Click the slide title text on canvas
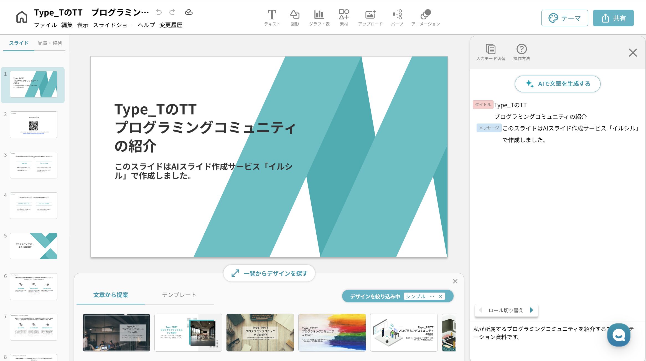This screenshot has height=361, width=646. 205,127
